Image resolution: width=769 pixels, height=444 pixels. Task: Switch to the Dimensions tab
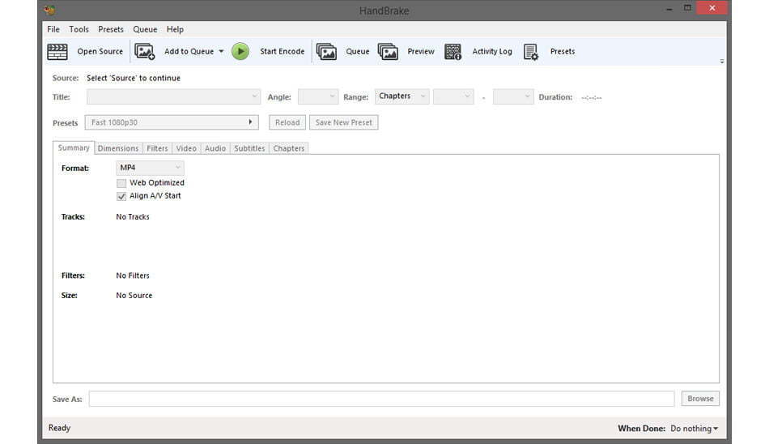[x=118, y=148]
